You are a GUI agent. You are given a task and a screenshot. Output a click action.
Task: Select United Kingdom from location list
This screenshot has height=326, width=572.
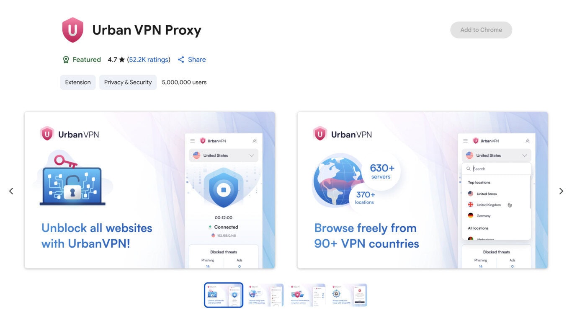point(488,205)
